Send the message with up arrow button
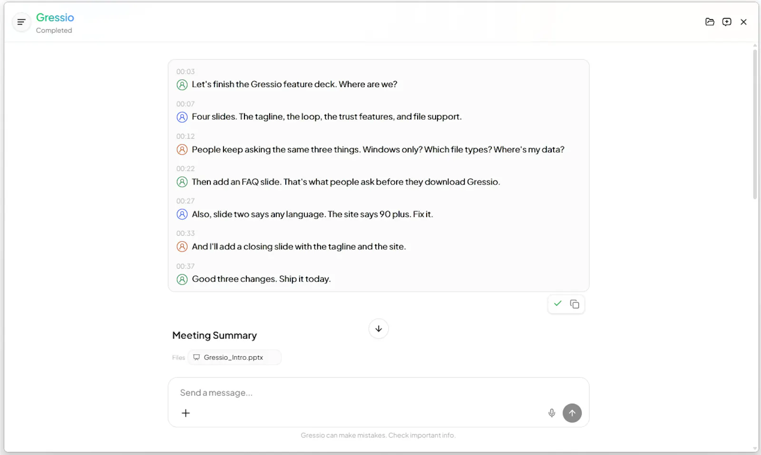 pos(572,413)
